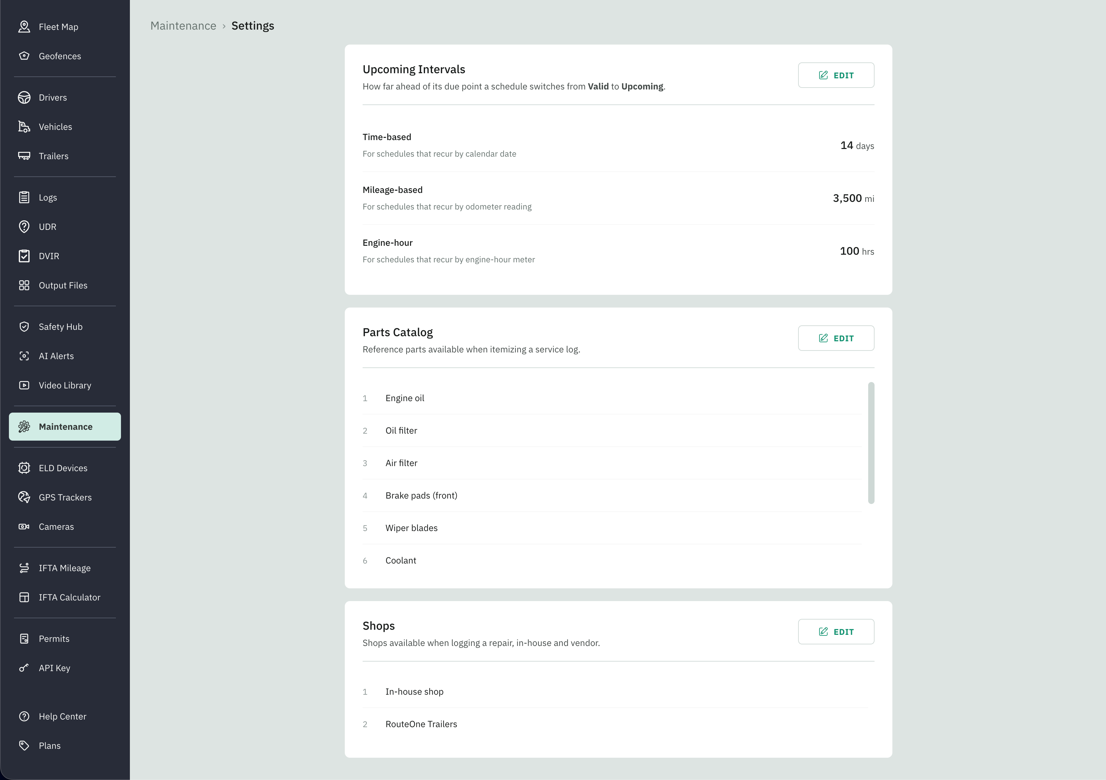Go to Fleet Map in sidebar
The width and height of the screenshot is (1106, 780).
65,27
